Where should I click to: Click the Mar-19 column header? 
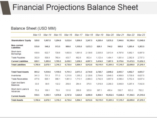pos(100,35)
